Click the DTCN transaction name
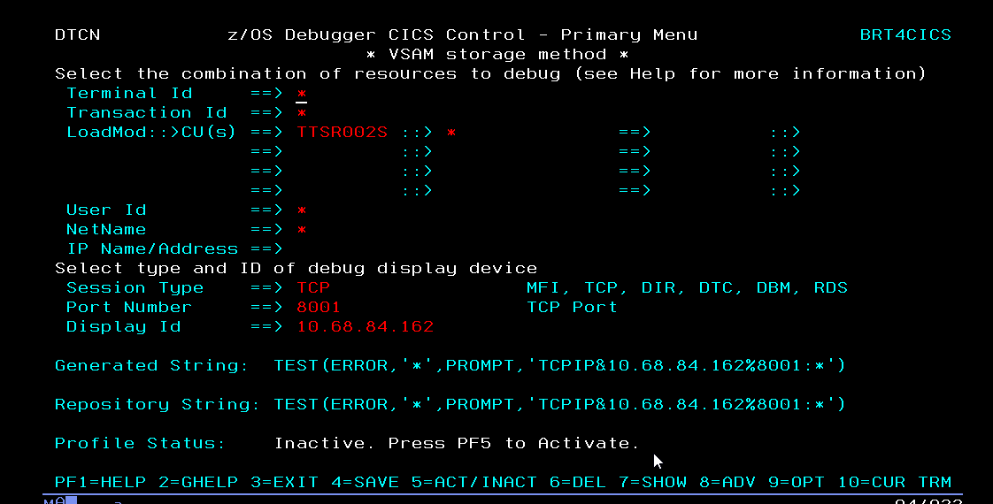This screenshot has height=504, width=993. (77, 35)
